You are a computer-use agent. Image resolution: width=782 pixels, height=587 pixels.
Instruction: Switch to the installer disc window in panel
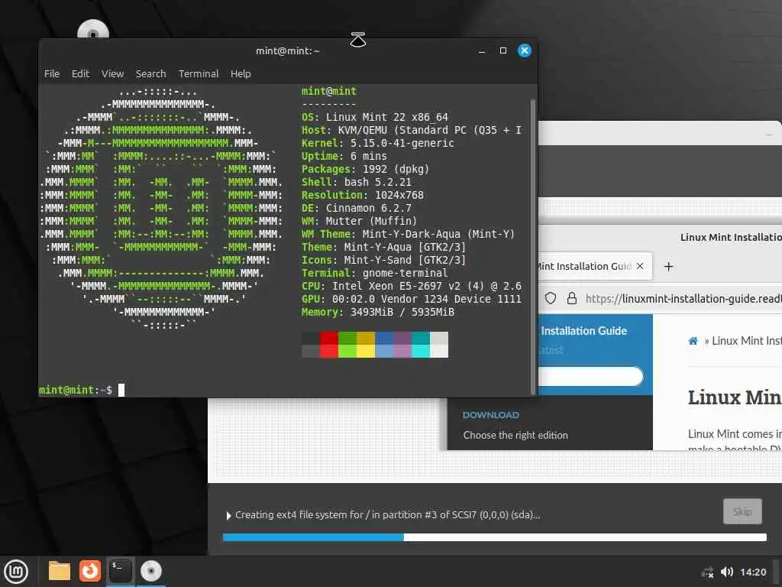tap(150, 571)
